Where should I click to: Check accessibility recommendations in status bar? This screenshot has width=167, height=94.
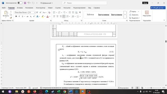60,88
